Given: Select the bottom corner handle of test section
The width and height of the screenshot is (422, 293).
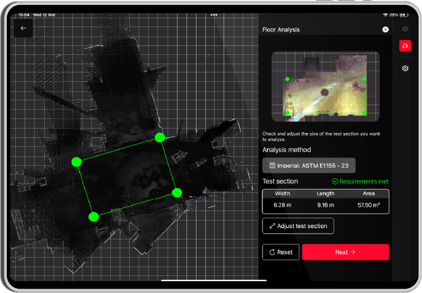Looking at the screenshot, I should [x=94, y=217].
